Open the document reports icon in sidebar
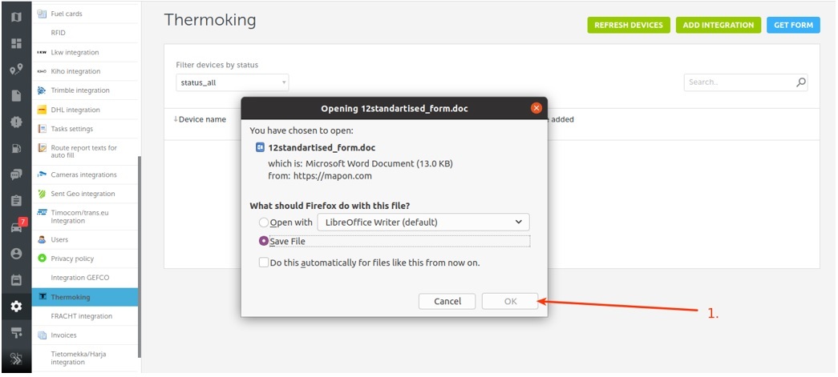This screenshot has height=377, width=838. (x=16, y=95)
